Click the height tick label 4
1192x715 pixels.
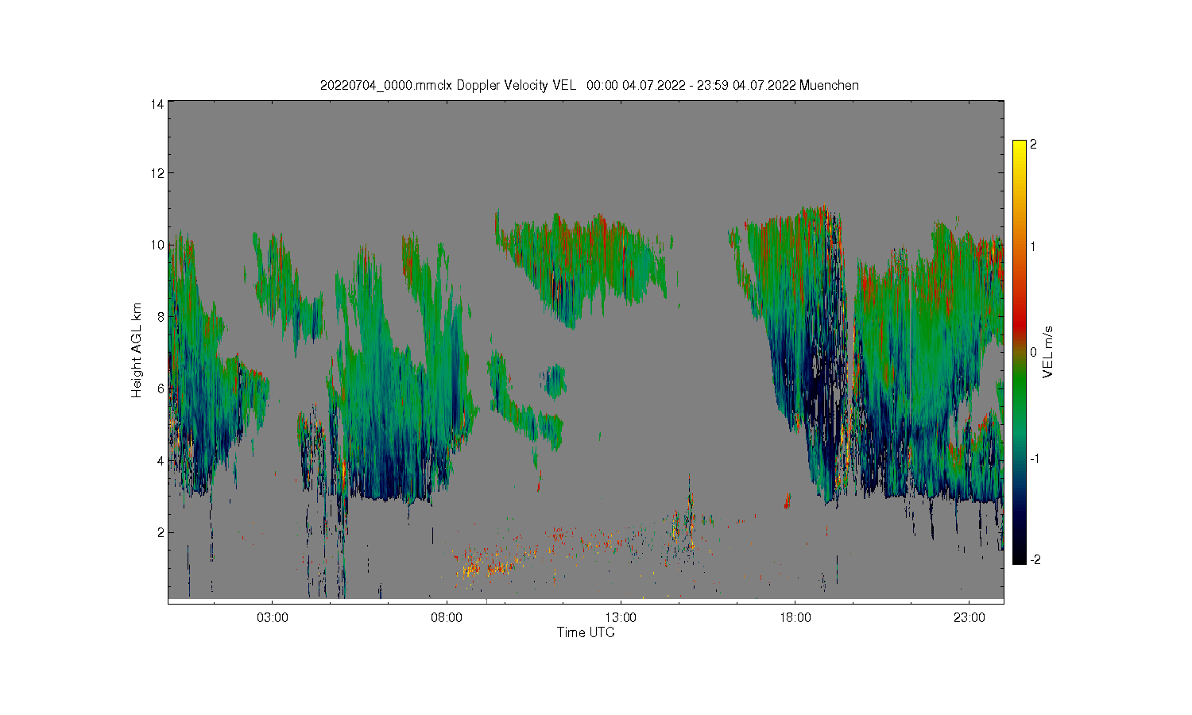point(161,460)
